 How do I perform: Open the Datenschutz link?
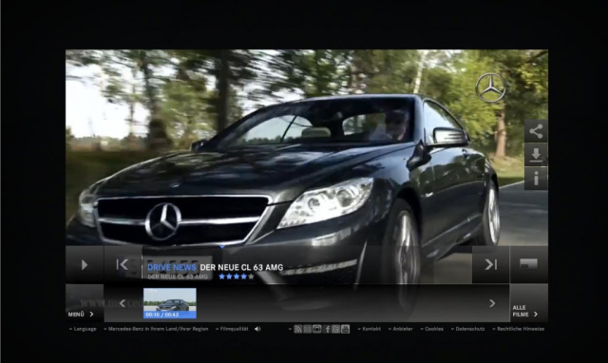click(x=467, y=329)
